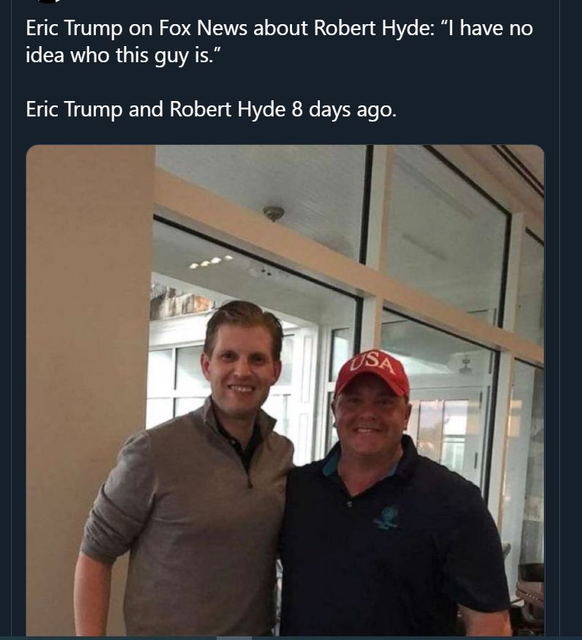Click the teal logo on navy polo
Screen dimensions: 582x640
[385, 518]
